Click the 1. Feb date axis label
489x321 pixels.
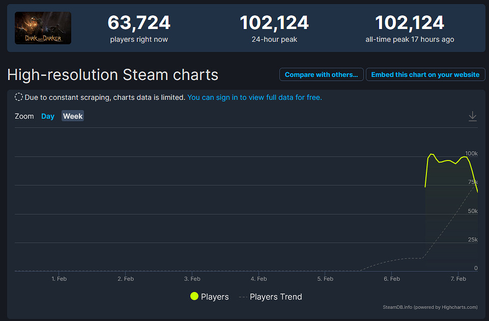[59, 279]
